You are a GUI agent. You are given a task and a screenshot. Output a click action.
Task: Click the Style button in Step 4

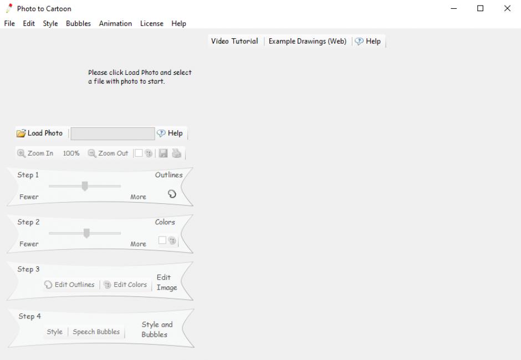[54, 332]
